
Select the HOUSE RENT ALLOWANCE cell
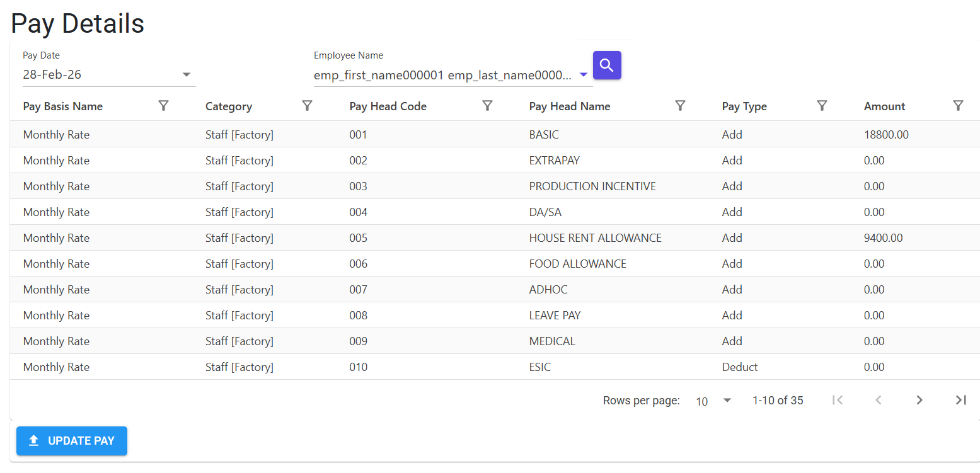[x=596, y=238]
